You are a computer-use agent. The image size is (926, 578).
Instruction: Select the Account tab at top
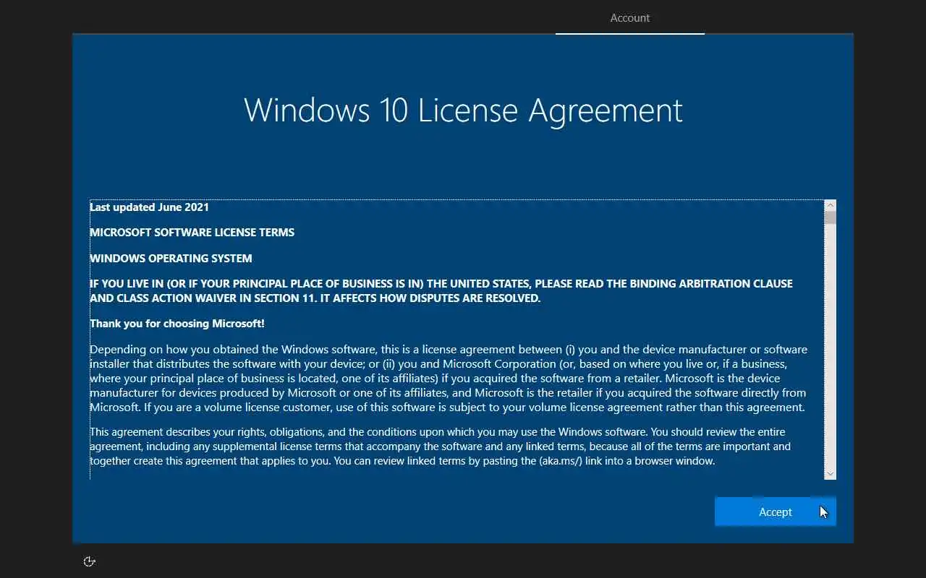tap(630, 18)
